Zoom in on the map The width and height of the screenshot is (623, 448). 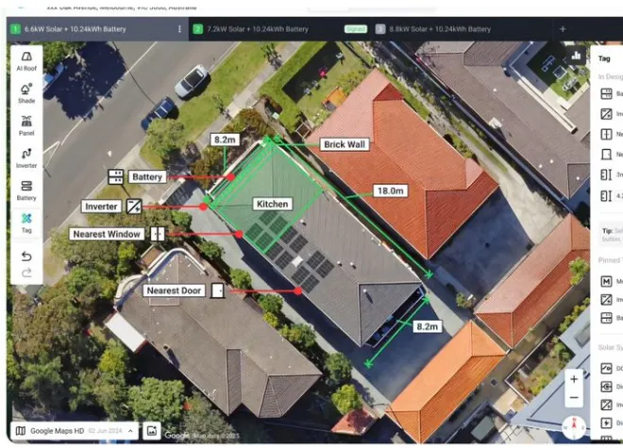point(573,379)
